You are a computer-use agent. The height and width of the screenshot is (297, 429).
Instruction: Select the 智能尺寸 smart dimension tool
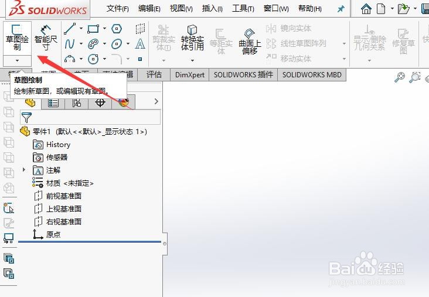(x=46, y=38)
